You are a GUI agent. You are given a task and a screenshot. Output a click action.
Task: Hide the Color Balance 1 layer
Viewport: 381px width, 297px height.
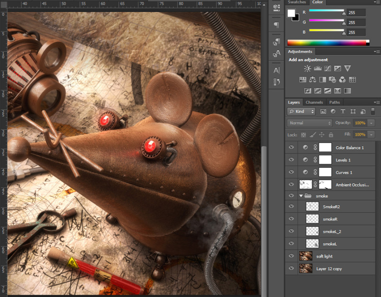pyautogui.click(x=291, y=147)
